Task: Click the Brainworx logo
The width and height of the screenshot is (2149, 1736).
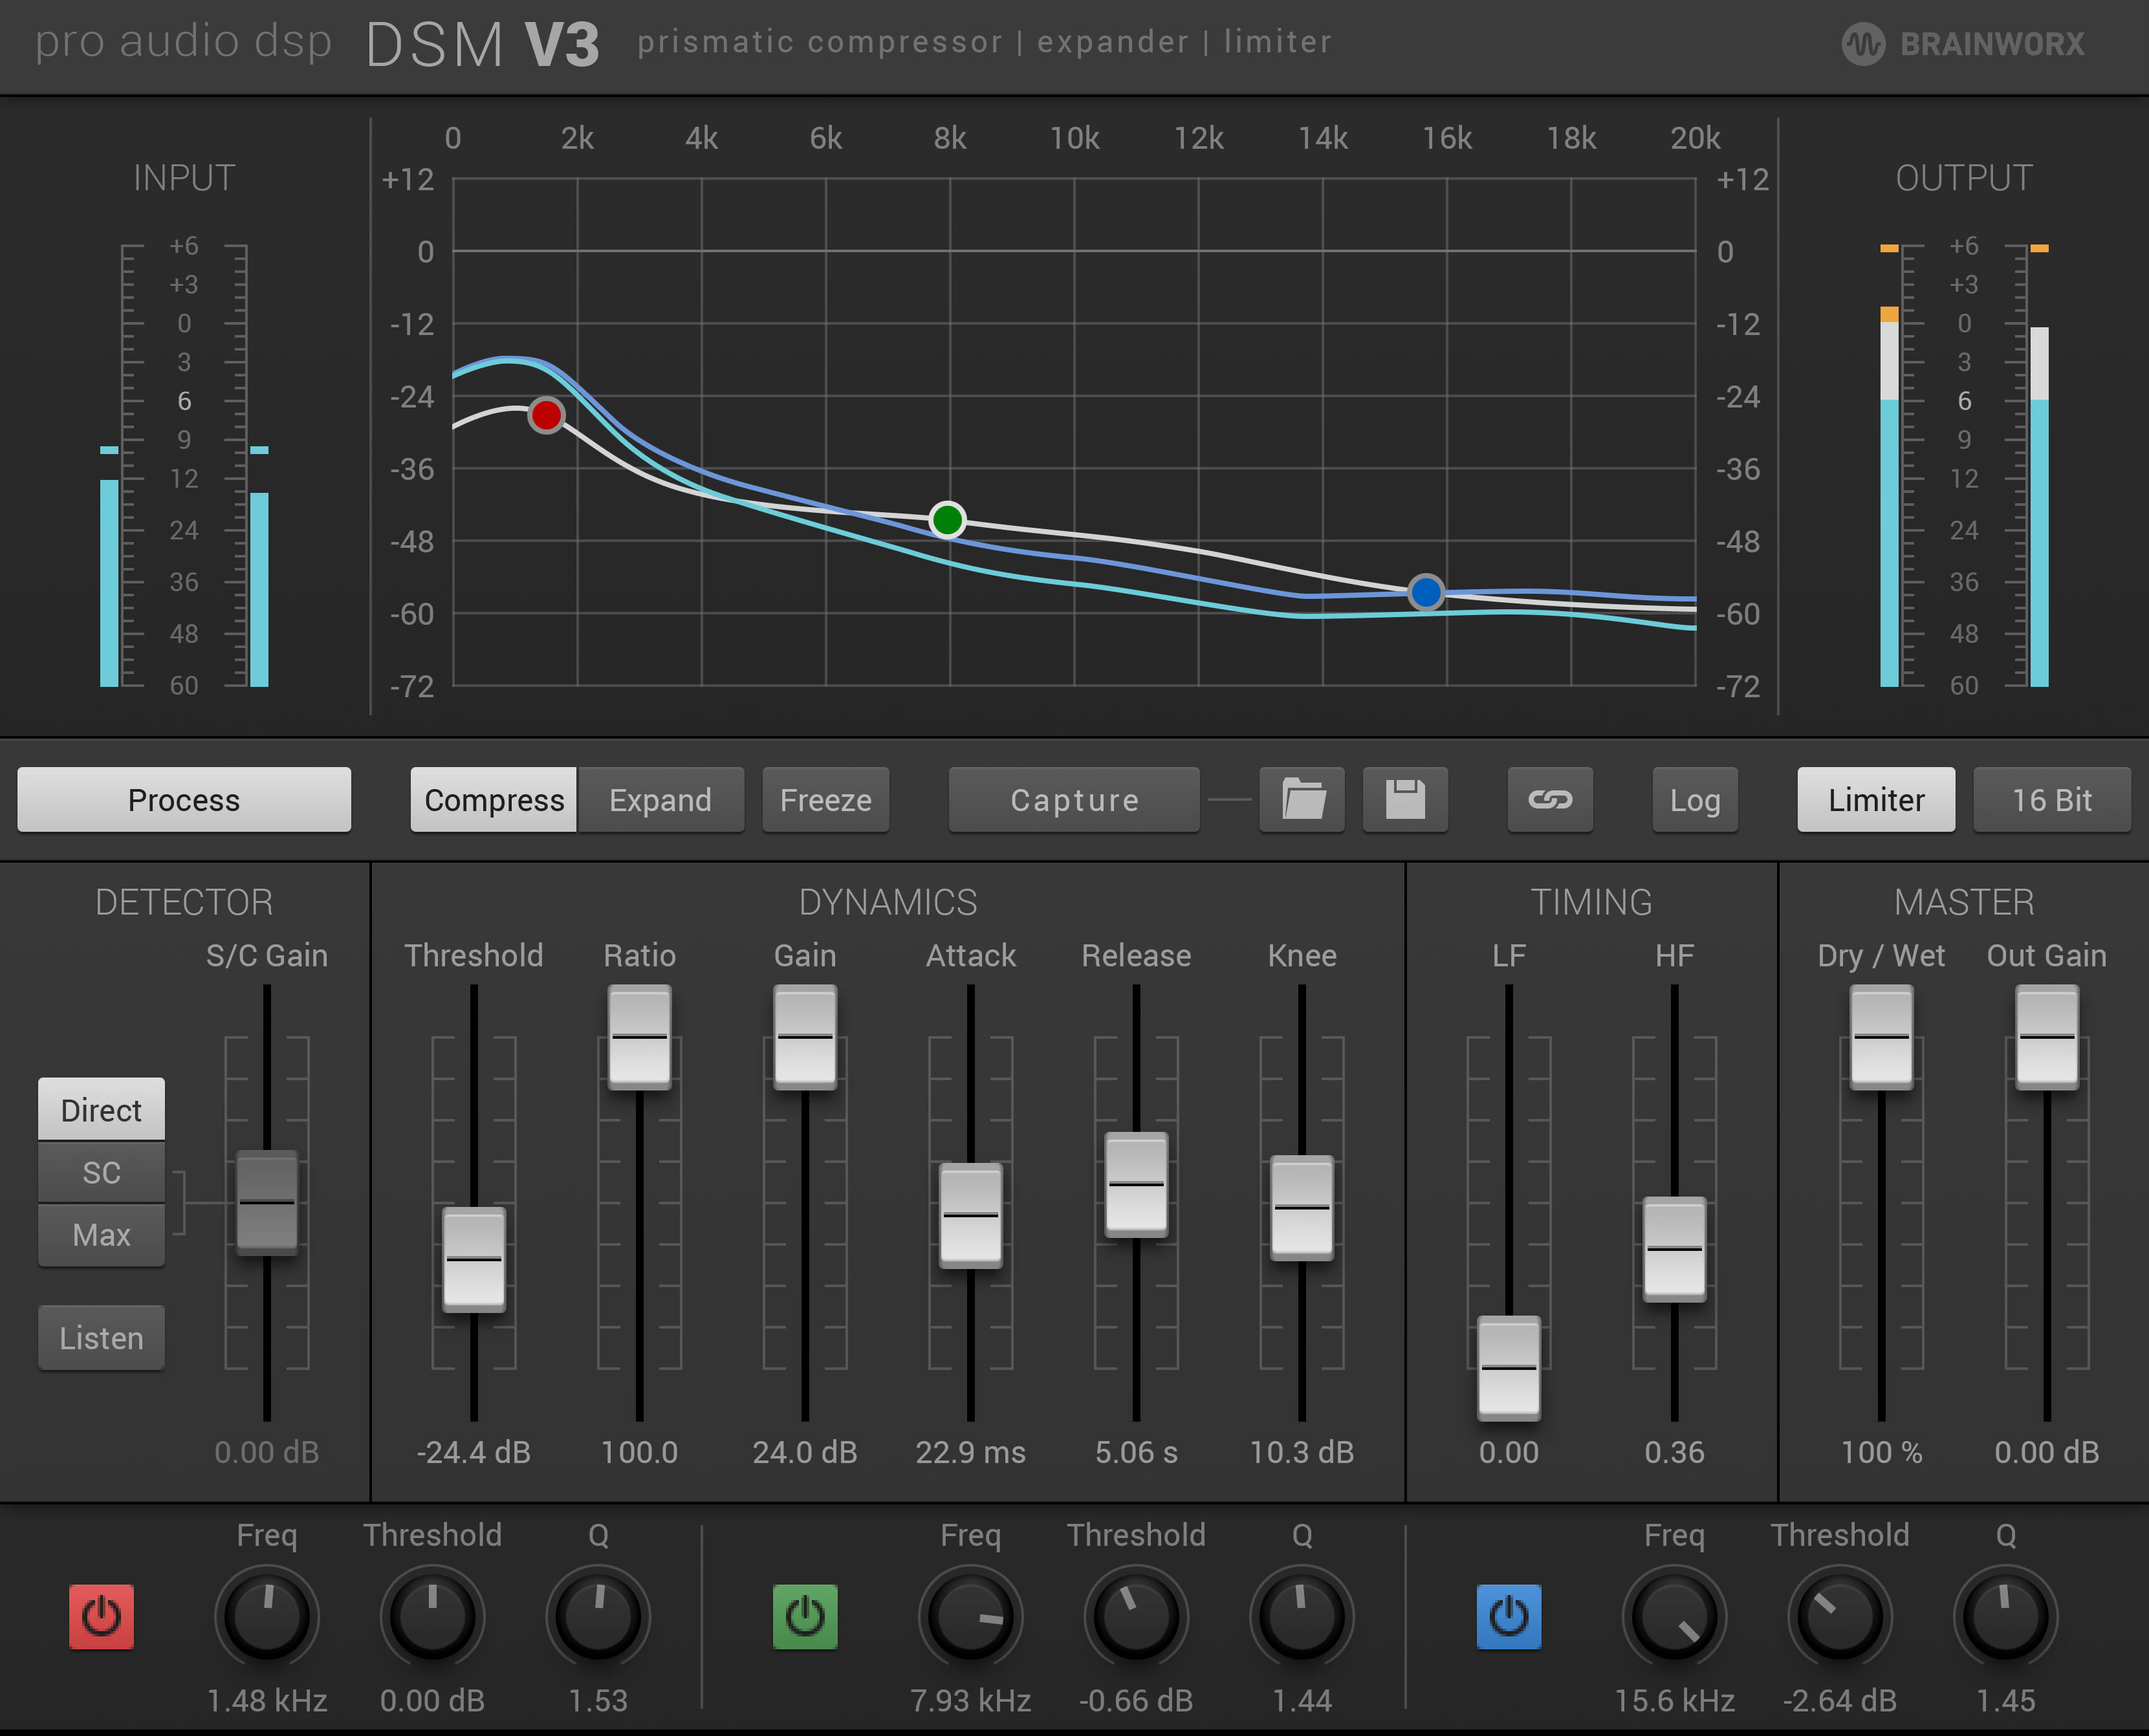Action: (1963, 44)
